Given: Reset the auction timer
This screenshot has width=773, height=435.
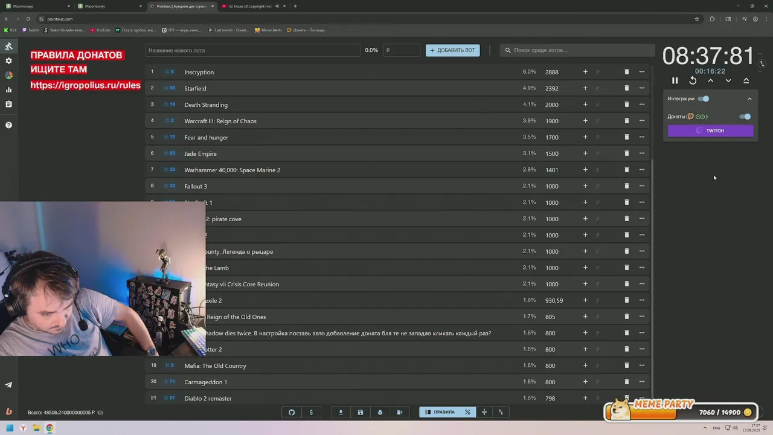Looking at the screenshot, I should (693, 80).
